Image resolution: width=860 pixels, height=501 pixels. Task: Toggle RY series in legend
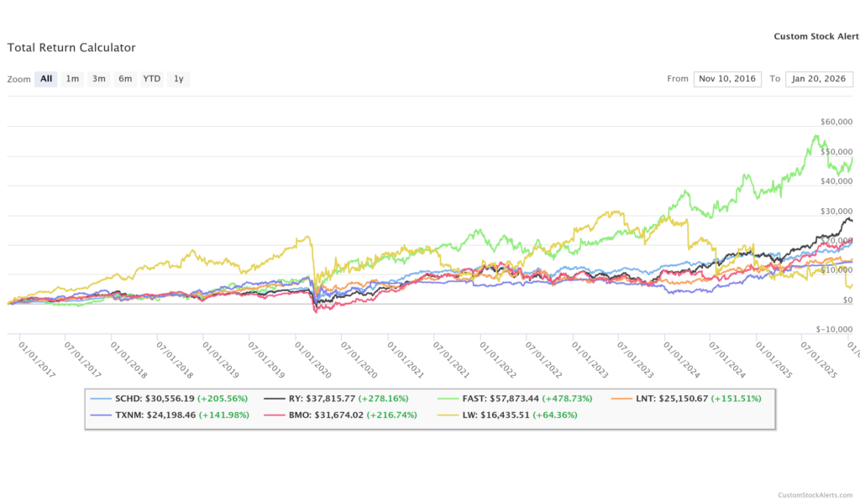[344, 398]
